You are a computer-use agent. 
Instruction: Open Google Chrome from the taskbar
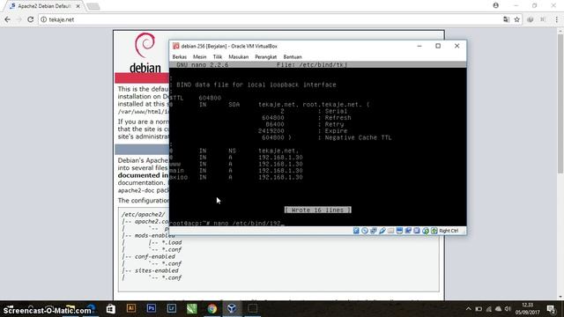[211, 309]
